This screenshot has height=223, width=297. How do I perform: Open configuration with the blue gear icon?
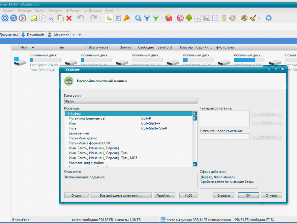click(x=268, y=18)
